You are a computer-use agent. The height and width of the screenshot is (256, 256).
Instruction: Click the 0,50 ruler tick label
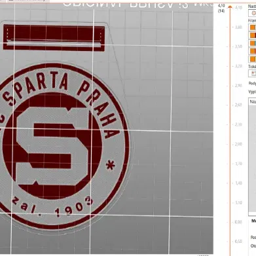point(238,242)
